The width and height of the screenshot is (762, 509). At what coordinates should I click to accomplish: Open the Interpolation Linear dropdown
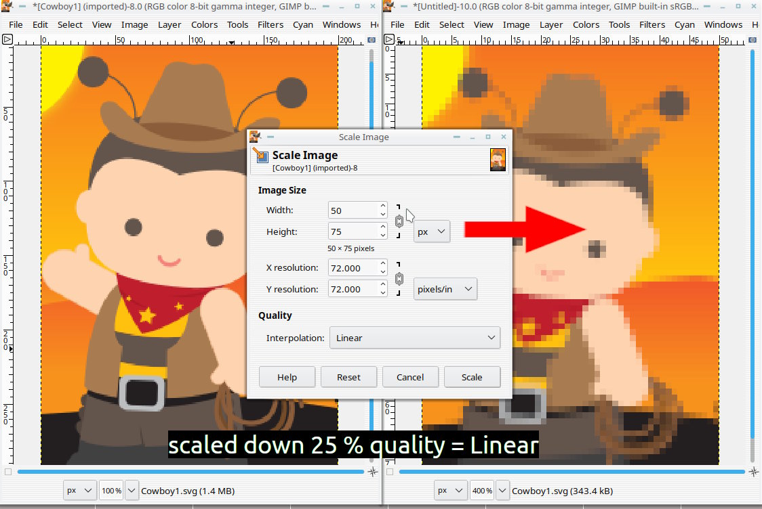pyautogui.click(x=414, y=338)
